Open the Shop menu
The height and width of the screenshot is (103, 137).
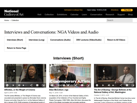tap(130, 14)
